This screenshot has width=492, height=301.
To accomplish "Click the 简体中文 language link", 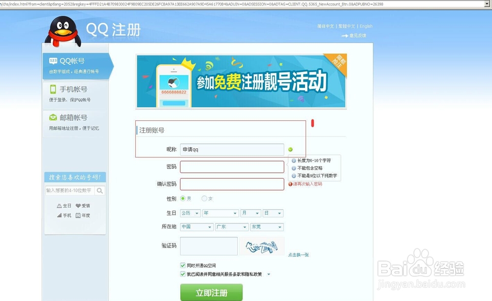I will 325,27.
